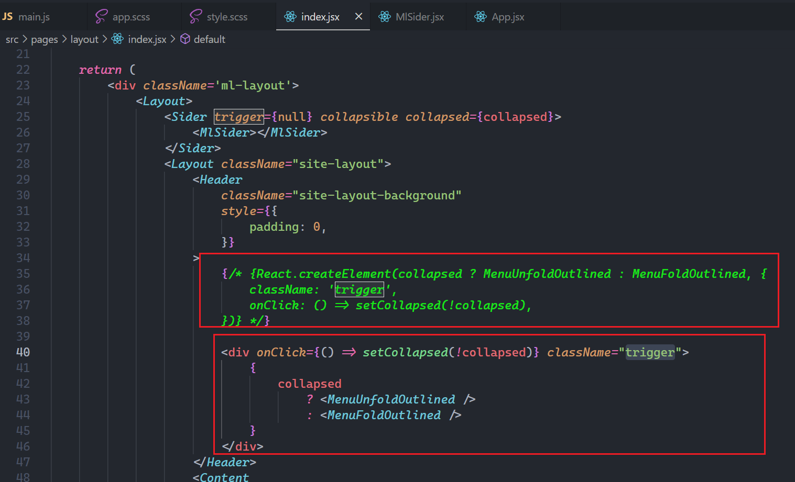This screenshot has height=482, width=795.
Task: Click the default breadcrumb symbol
Action: click(x=210, y=39)
